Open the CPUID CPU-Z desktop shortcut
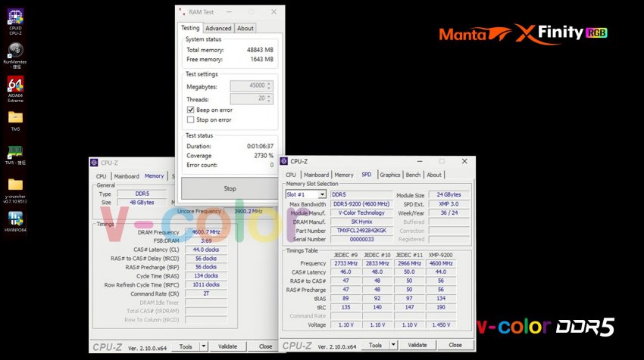The image size is (644, 360). pos(15,17)
